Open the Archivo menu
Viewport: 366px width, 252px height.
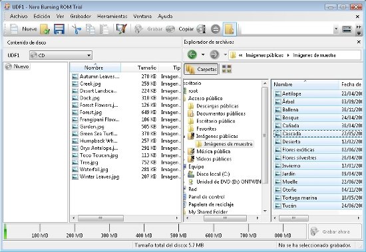point(19,17)
